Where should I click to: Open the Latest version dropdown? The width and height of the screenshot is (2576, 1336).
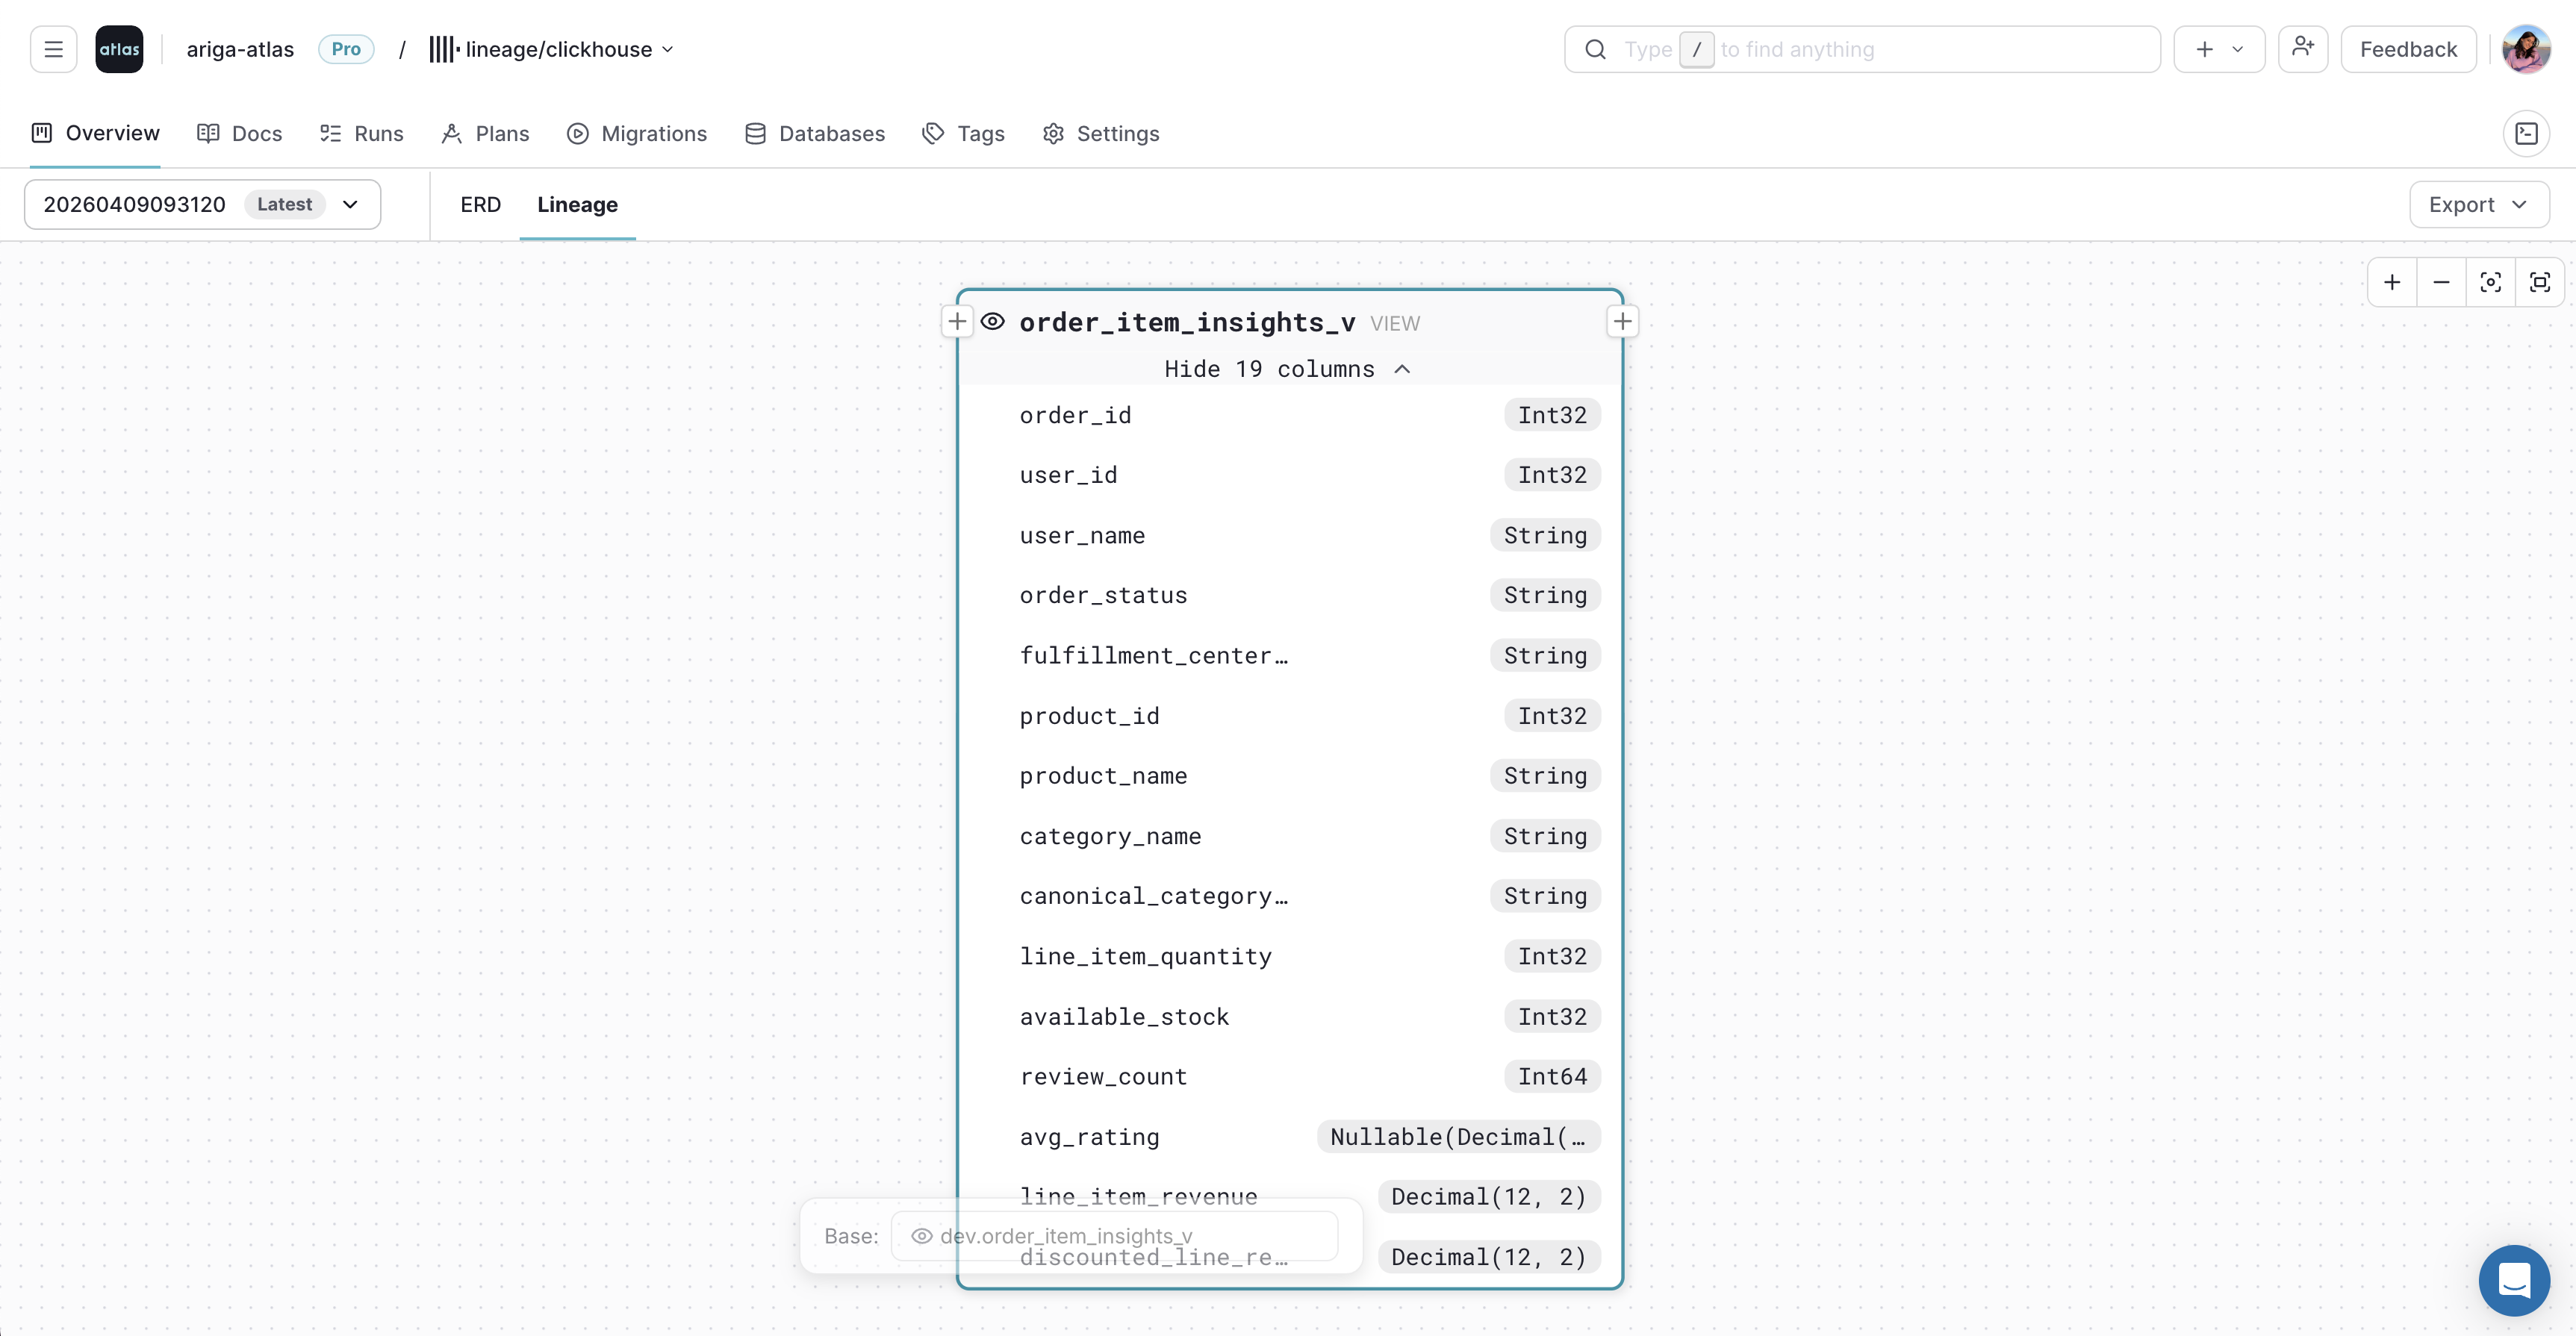tap(349, 204)
